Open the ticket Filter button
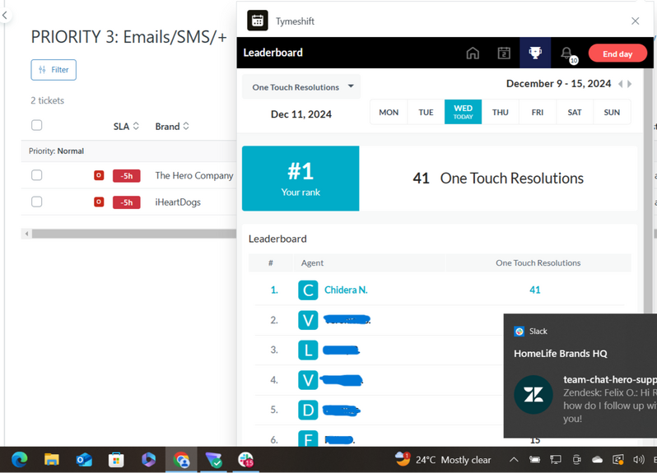The height and width of the screenshot is (473, 657). click(x=54, y=70)
